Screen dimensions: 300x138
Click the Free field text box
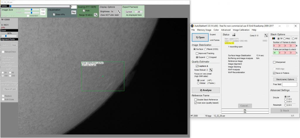[289, 84]
